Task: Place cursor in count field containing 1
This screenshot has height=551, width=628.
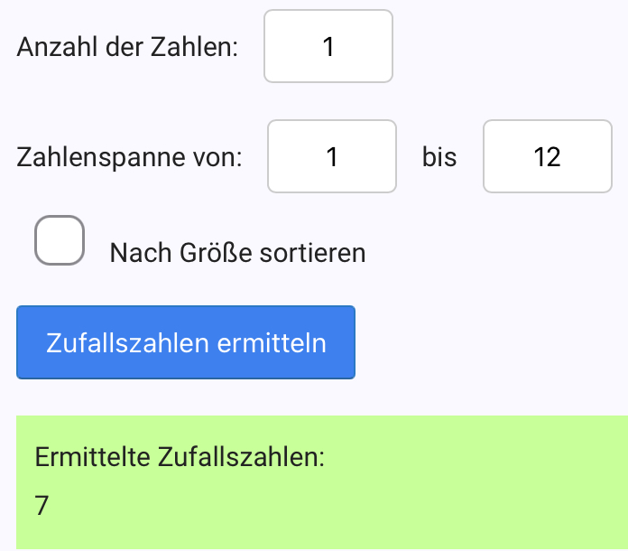Action: (x=328, y=47)
